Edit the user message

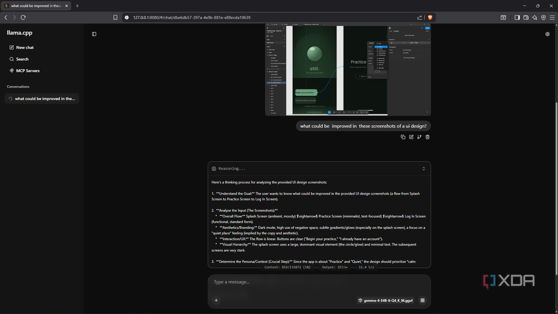[x=411, y=137]
